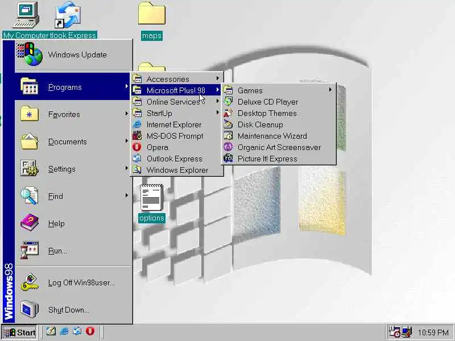455x341 pixels.
Task: Open the StartUp program folder
Action: click(x=177, y=113)
